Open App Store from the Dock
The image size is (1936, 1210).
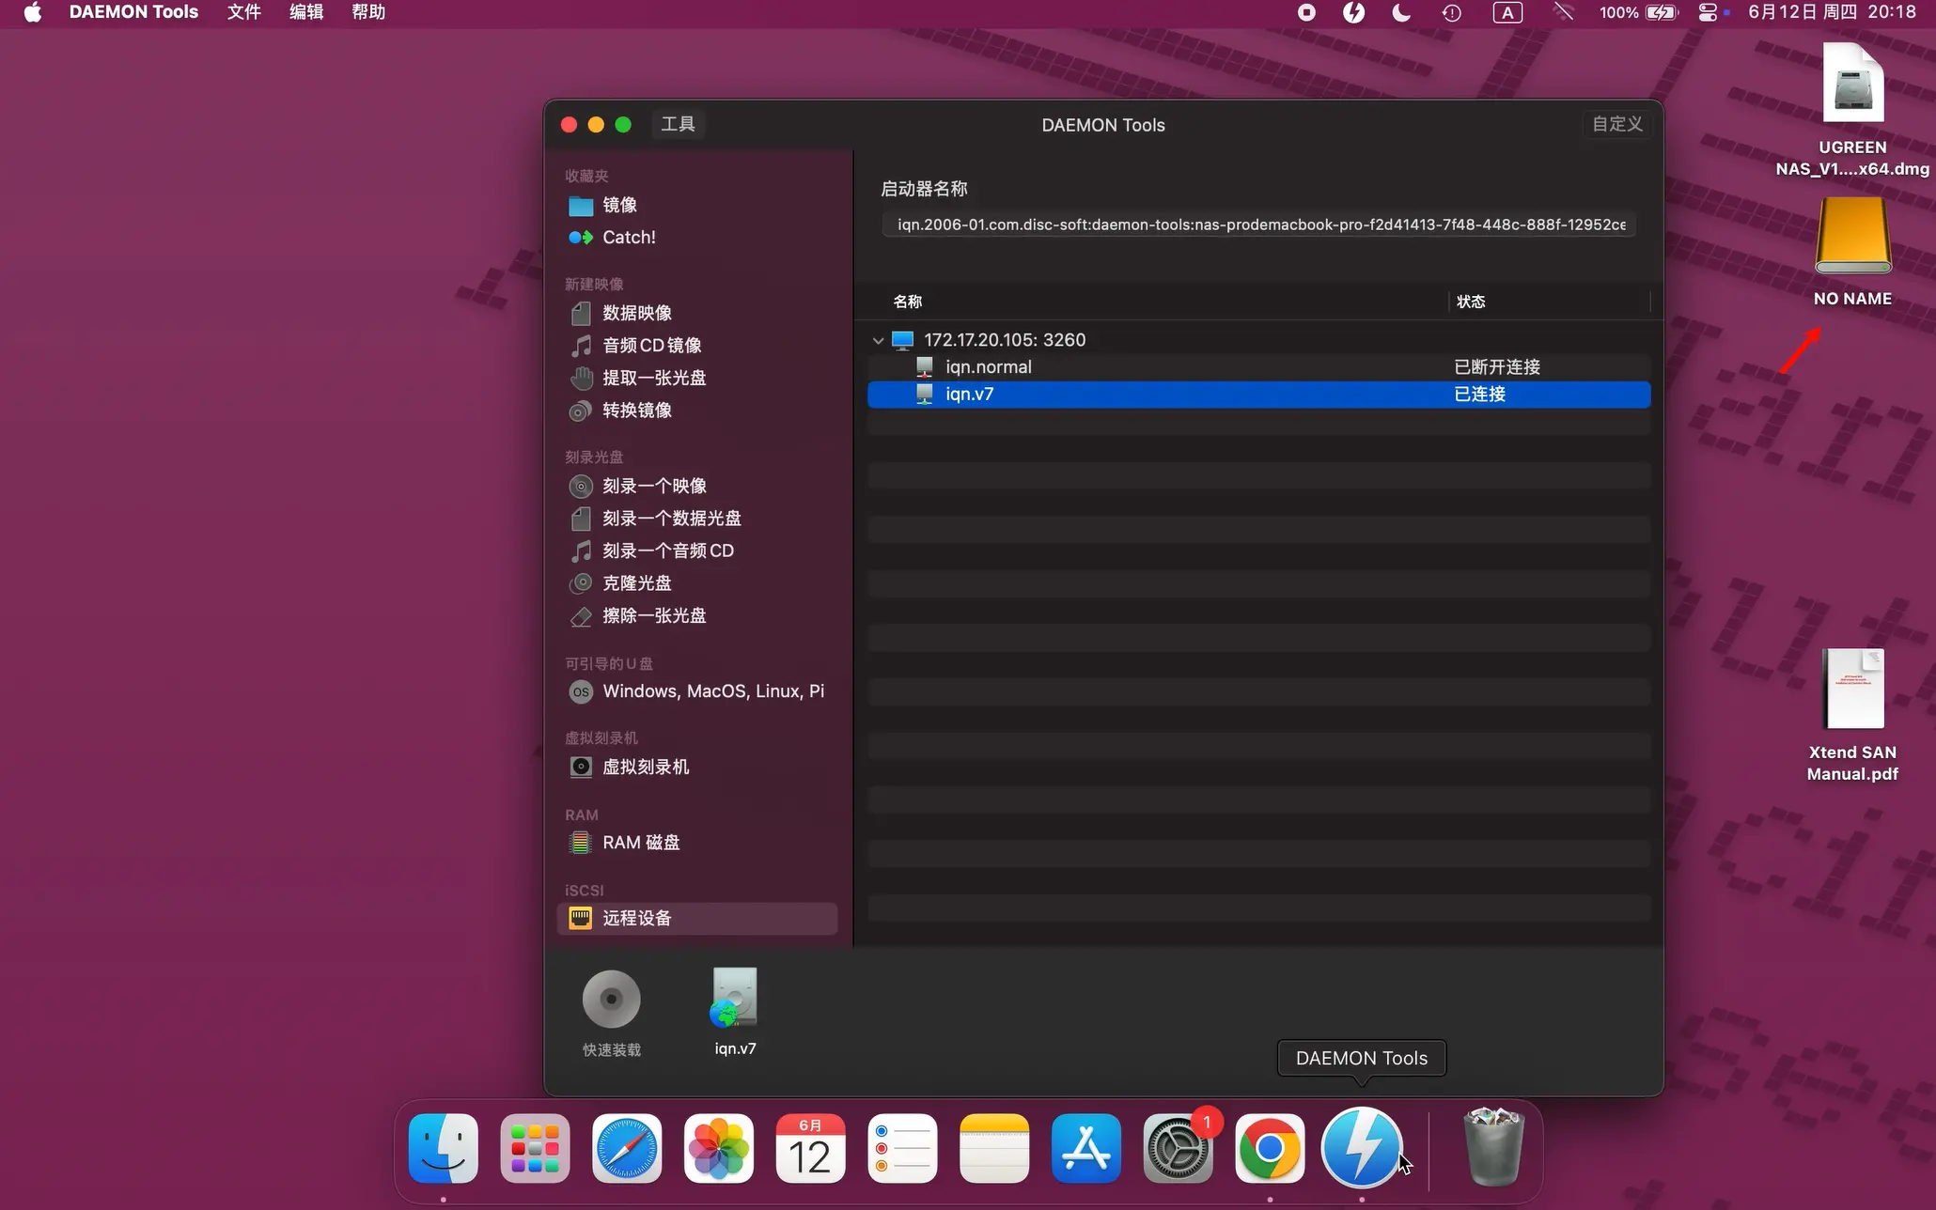[1086, 1148]
